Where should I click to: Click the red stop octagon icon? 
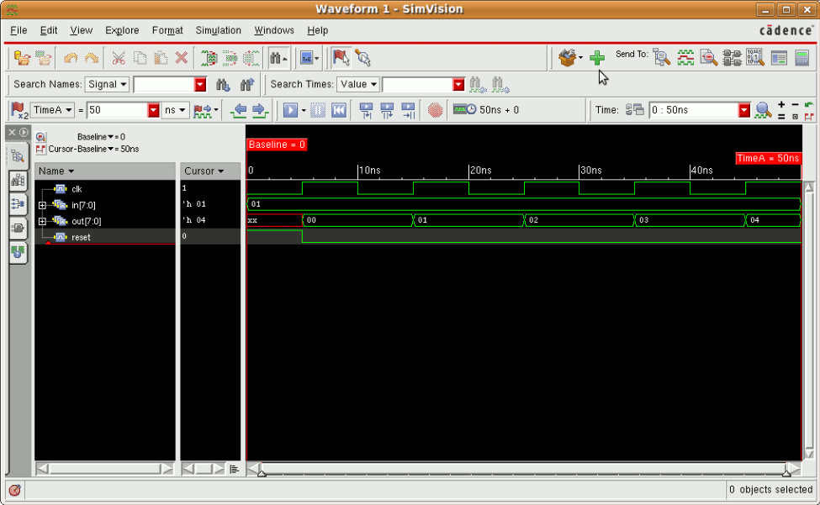point(435,110)
